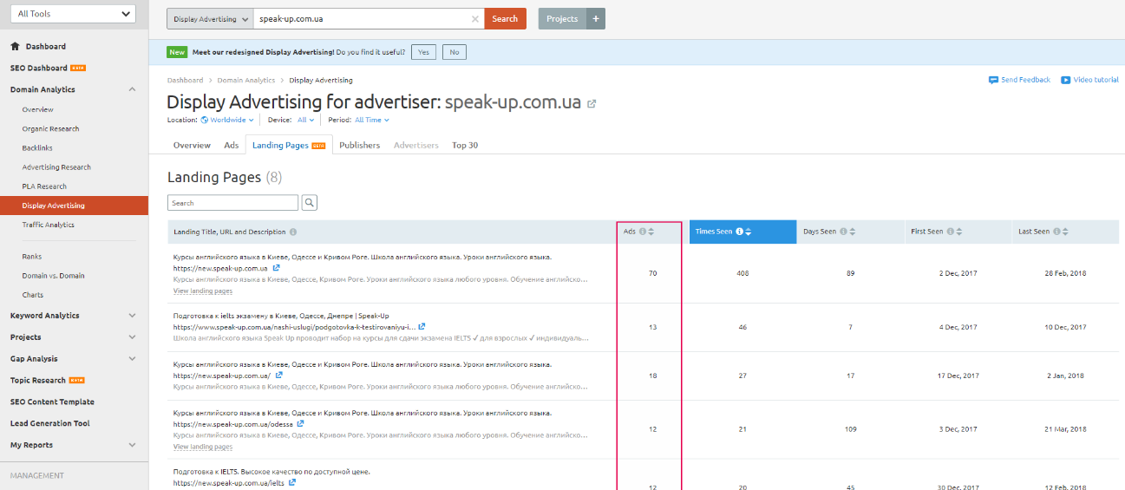Sort by Times Seen arrows

(x=749, y=232)
